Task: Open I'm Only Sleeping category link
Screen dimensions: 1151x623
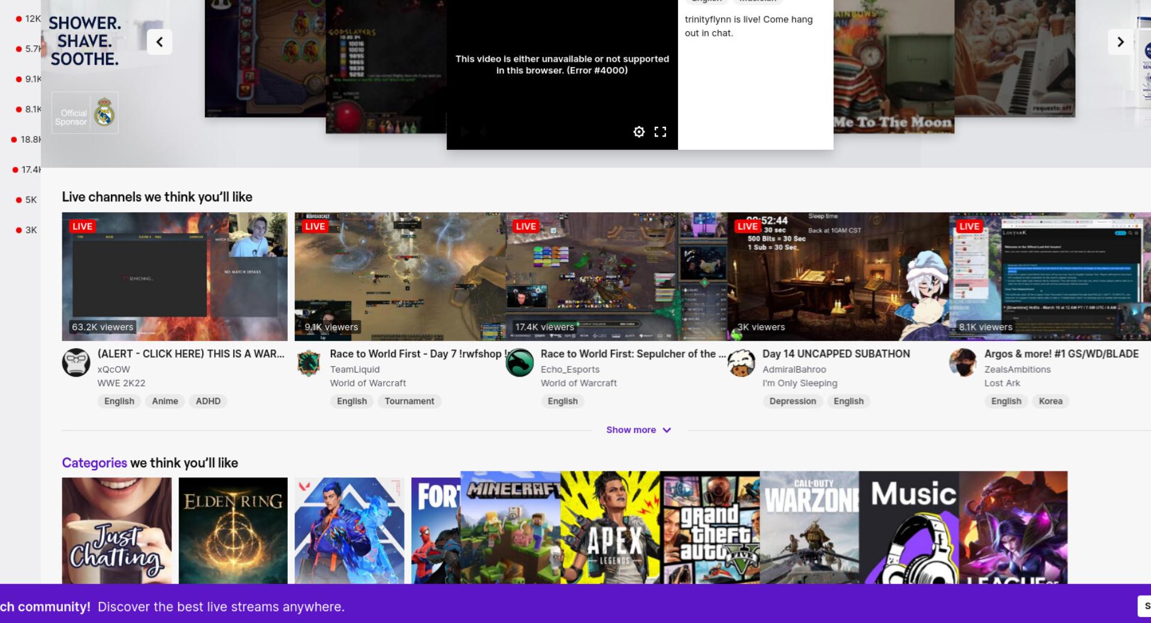Action: point(800,383)
